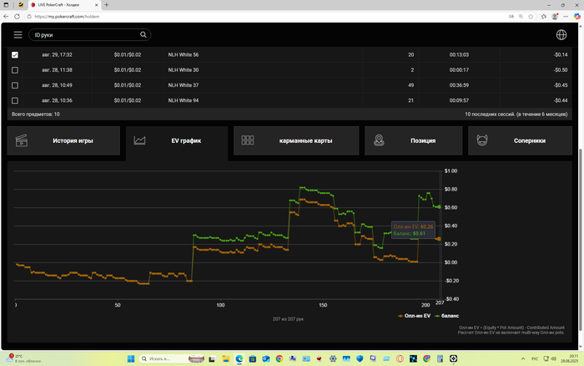Toggle баланс series in chart legend
The height and width of the screenshot is (366, 584).
coord(447,316)
